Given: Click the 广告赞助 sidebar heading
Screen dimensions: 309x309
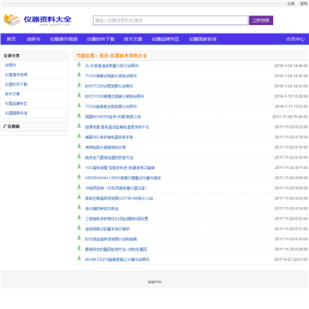Looking at the screenshot, I should pos(11,126).
